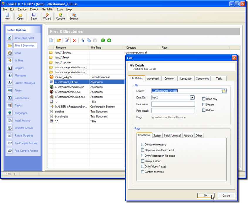Expand the Dest Dir dropdown
This screenshot has width=248, height=203.
[x=192, y=98]
